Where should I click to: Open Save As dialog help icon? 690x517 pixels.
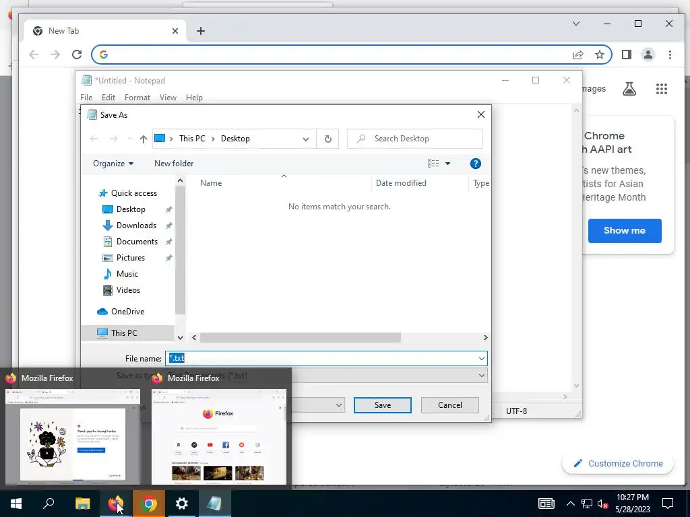pos(475,164)
